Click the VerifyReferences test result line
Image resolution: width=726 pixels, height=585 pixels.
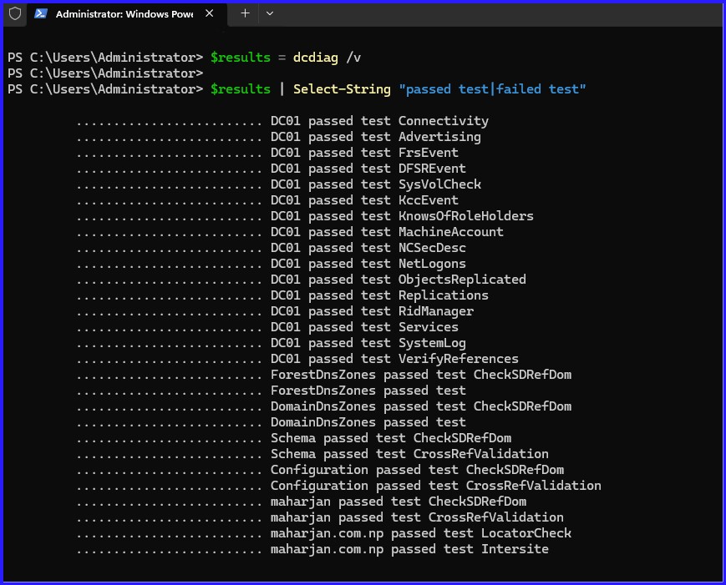pyautogui.click(x=394, y=359)
